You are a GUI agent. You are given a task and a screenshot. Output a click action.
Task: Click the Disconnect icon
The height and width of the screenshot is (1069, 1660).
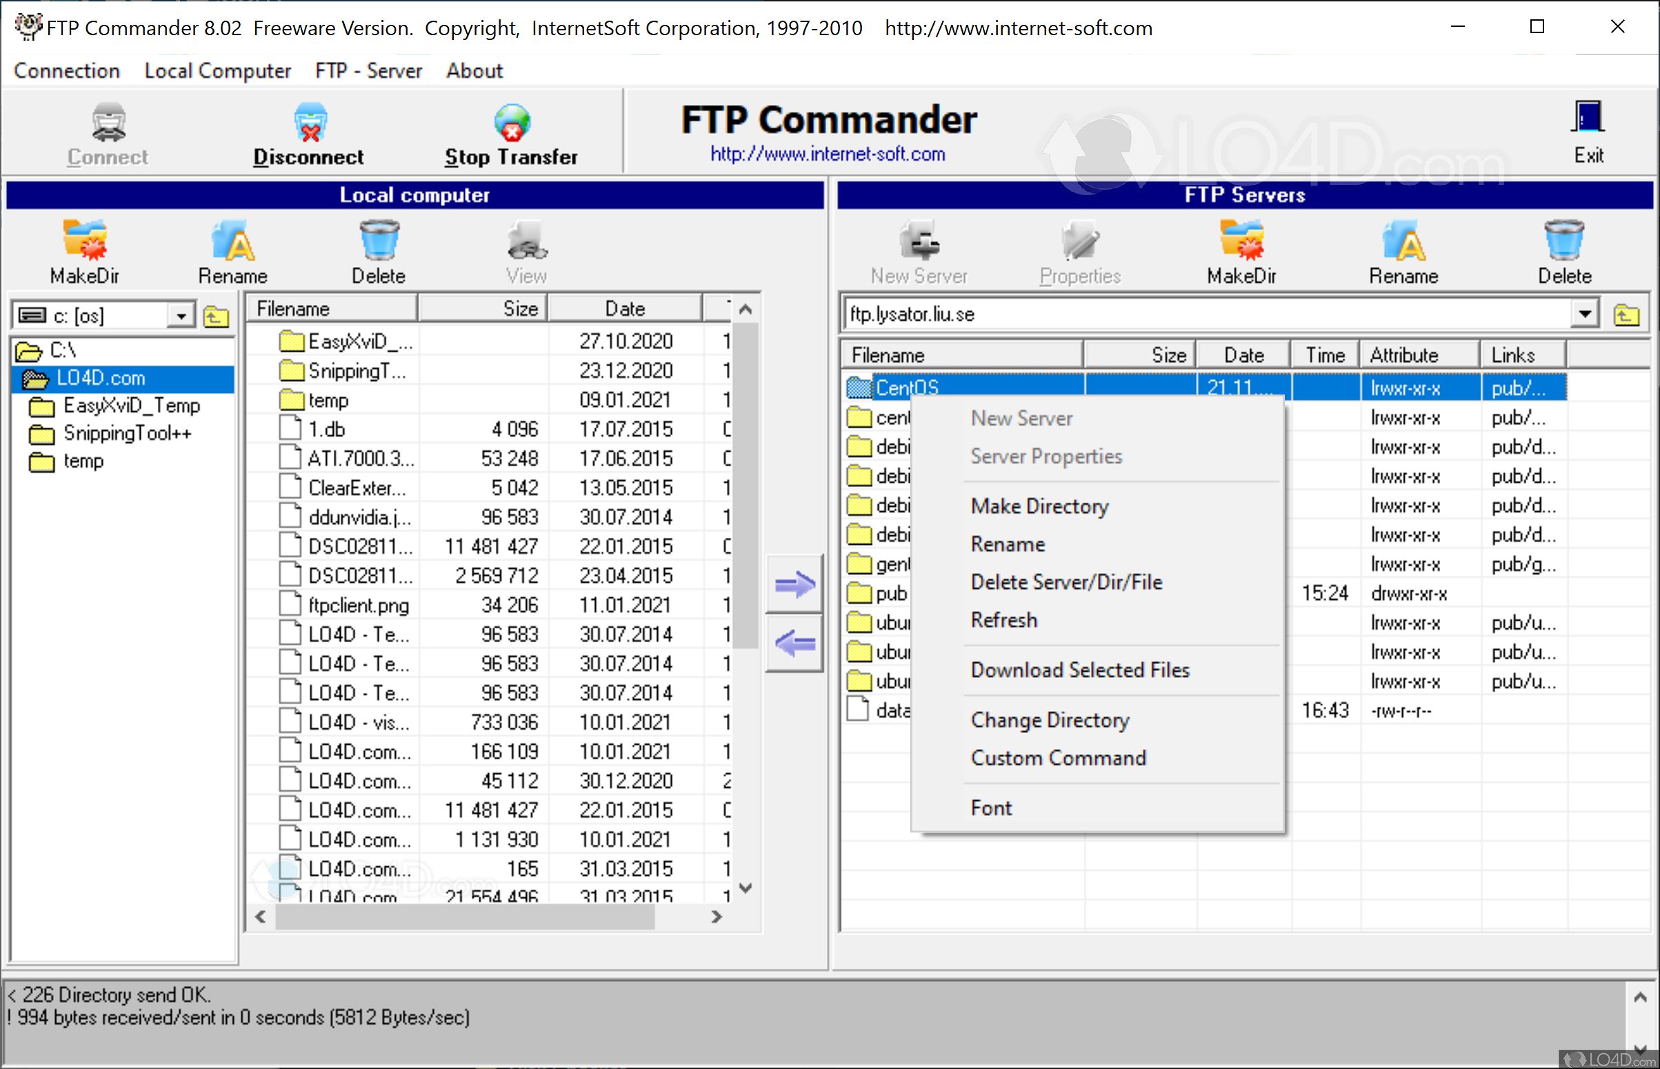click(310, 123)
